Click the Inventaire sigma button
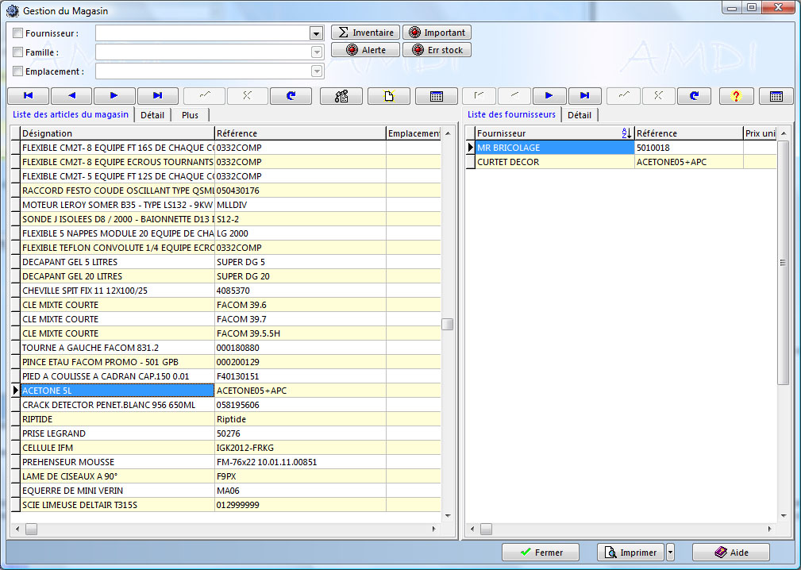801x570 pixels. [364, 33]
